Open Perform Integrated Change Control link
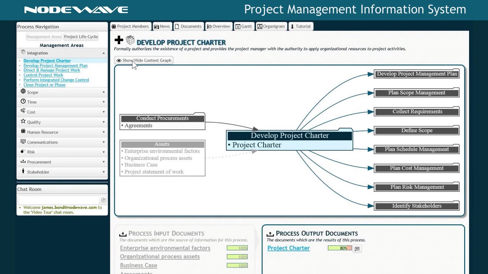Viewport: 488px width, 274px height. point(56,80)
